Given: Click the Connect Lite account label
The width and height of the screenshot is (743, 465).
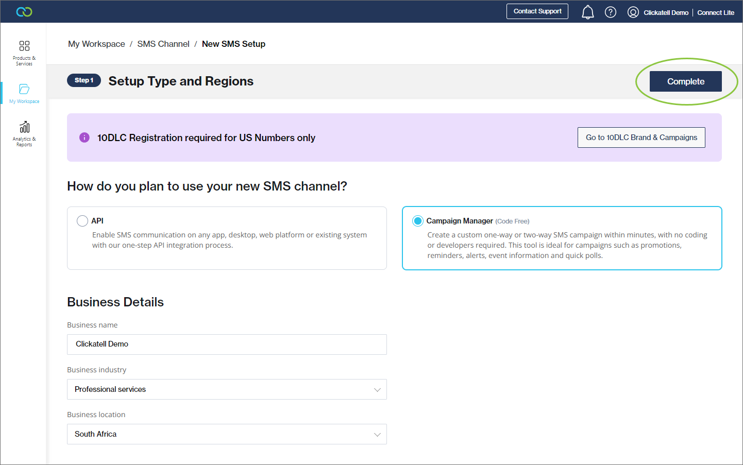Looking at the screenshot, I should tap(716, 12).
